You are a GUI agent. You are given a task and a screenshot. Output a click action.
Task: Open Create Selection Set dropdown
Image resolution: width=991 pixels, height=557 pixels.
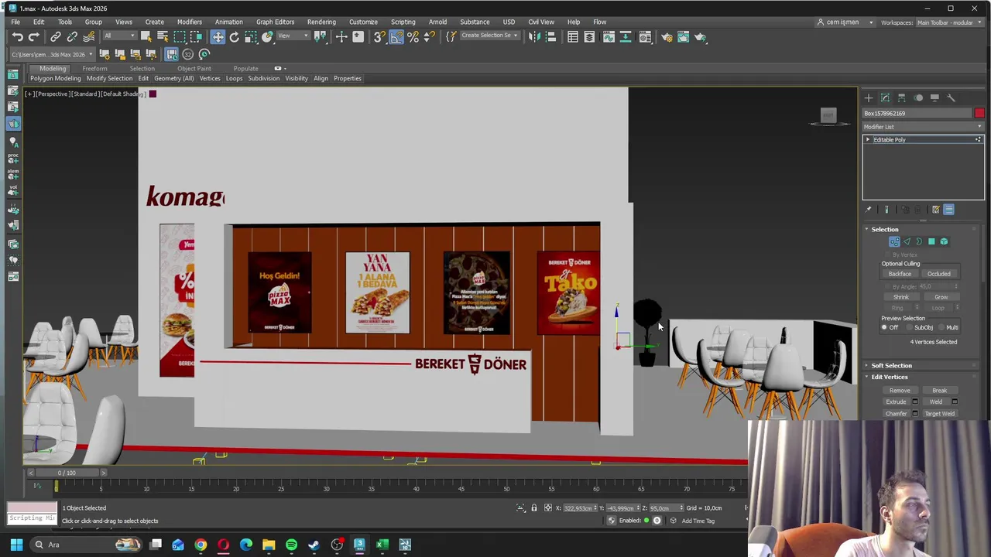[x=489, y=36]
